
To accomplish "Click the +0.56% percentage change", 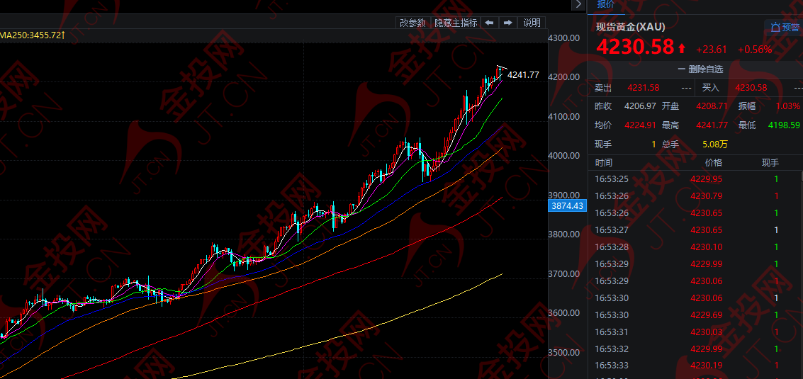I will click(755, 50).
